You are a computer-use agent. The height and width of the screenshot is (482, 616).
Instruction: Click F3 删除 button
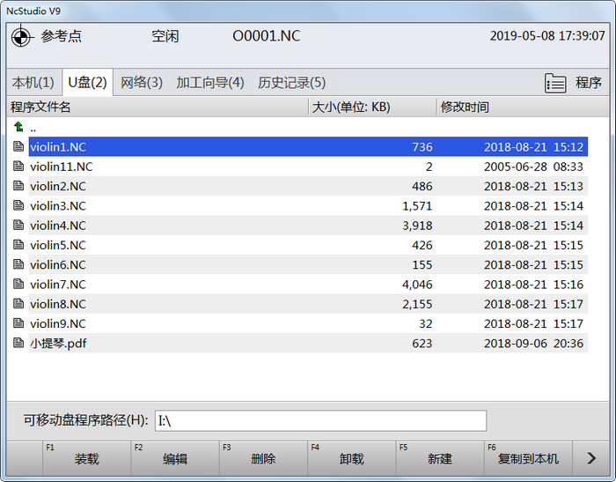pyautogui.click(x=263, y=458)
